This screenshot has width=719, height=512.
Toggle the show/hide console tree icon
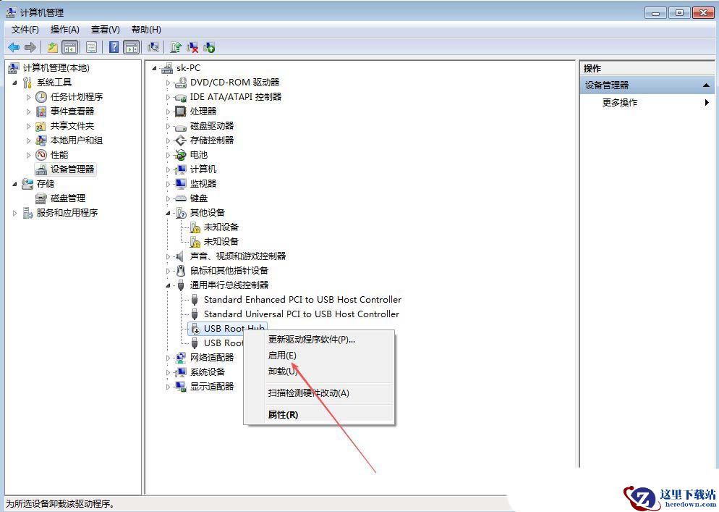point(70,48)
